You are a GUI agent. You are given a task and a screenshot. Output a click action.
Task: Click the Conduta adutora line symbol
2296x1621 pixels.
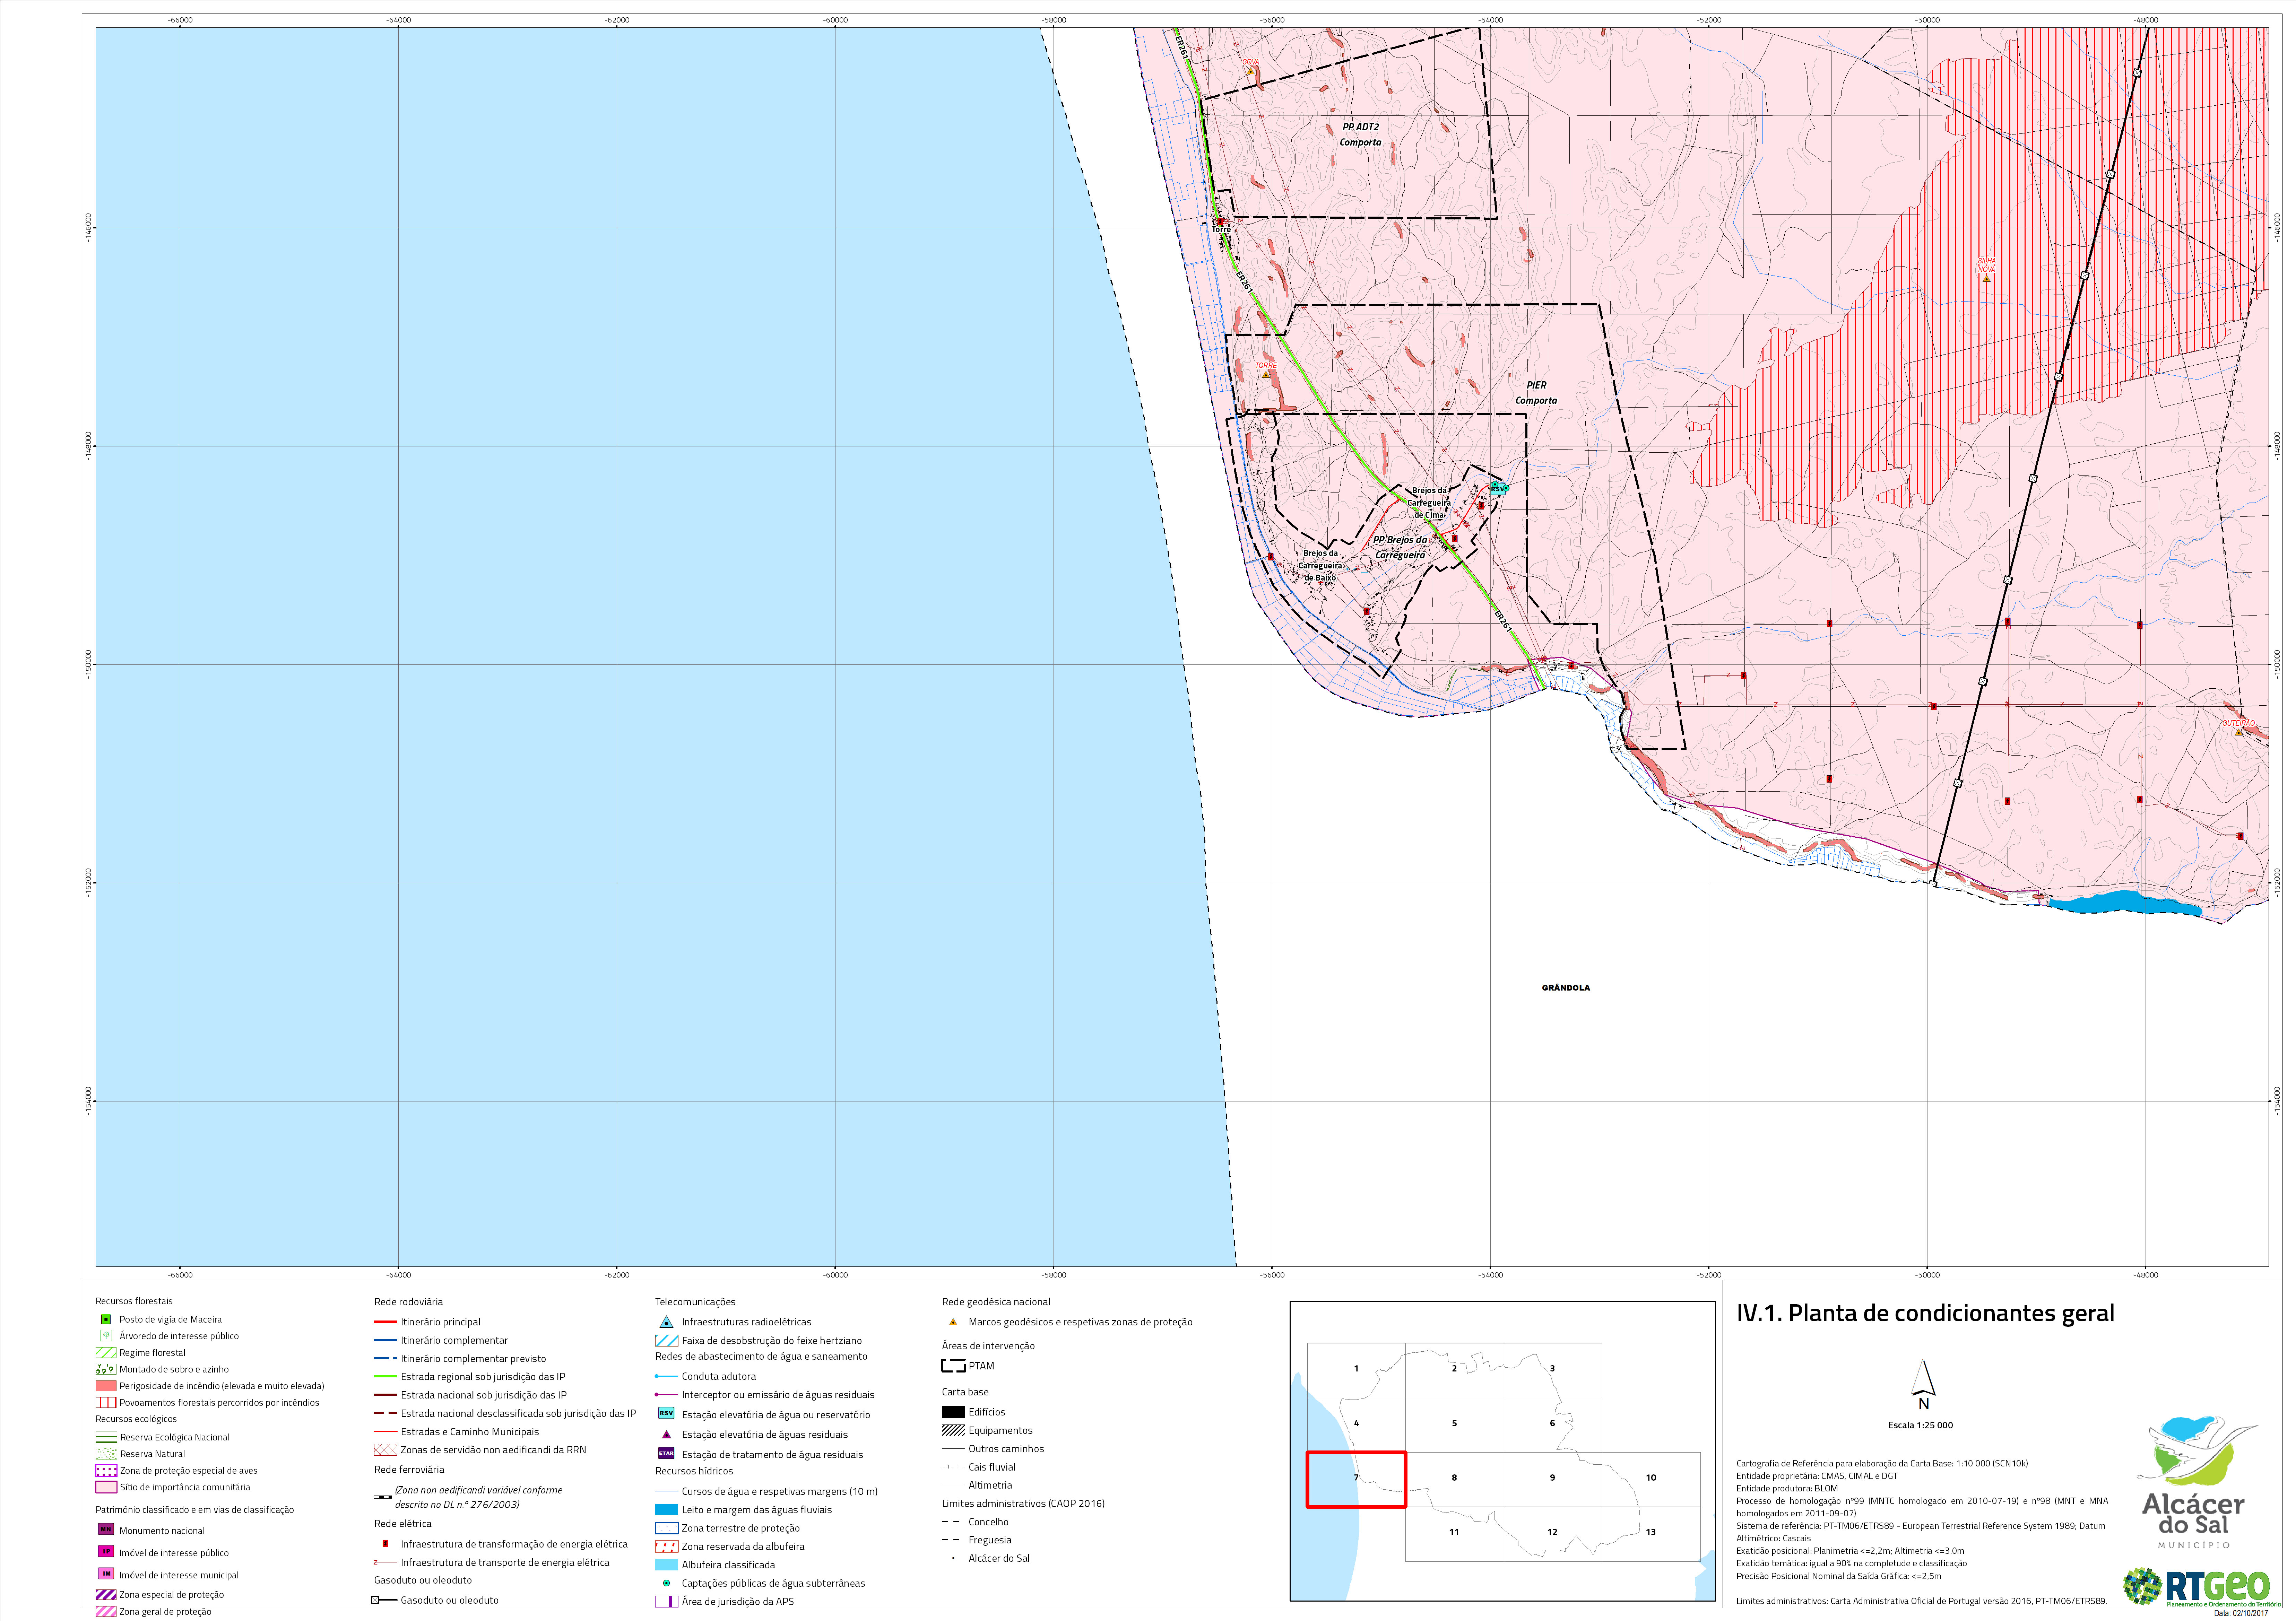point(666,1376)
